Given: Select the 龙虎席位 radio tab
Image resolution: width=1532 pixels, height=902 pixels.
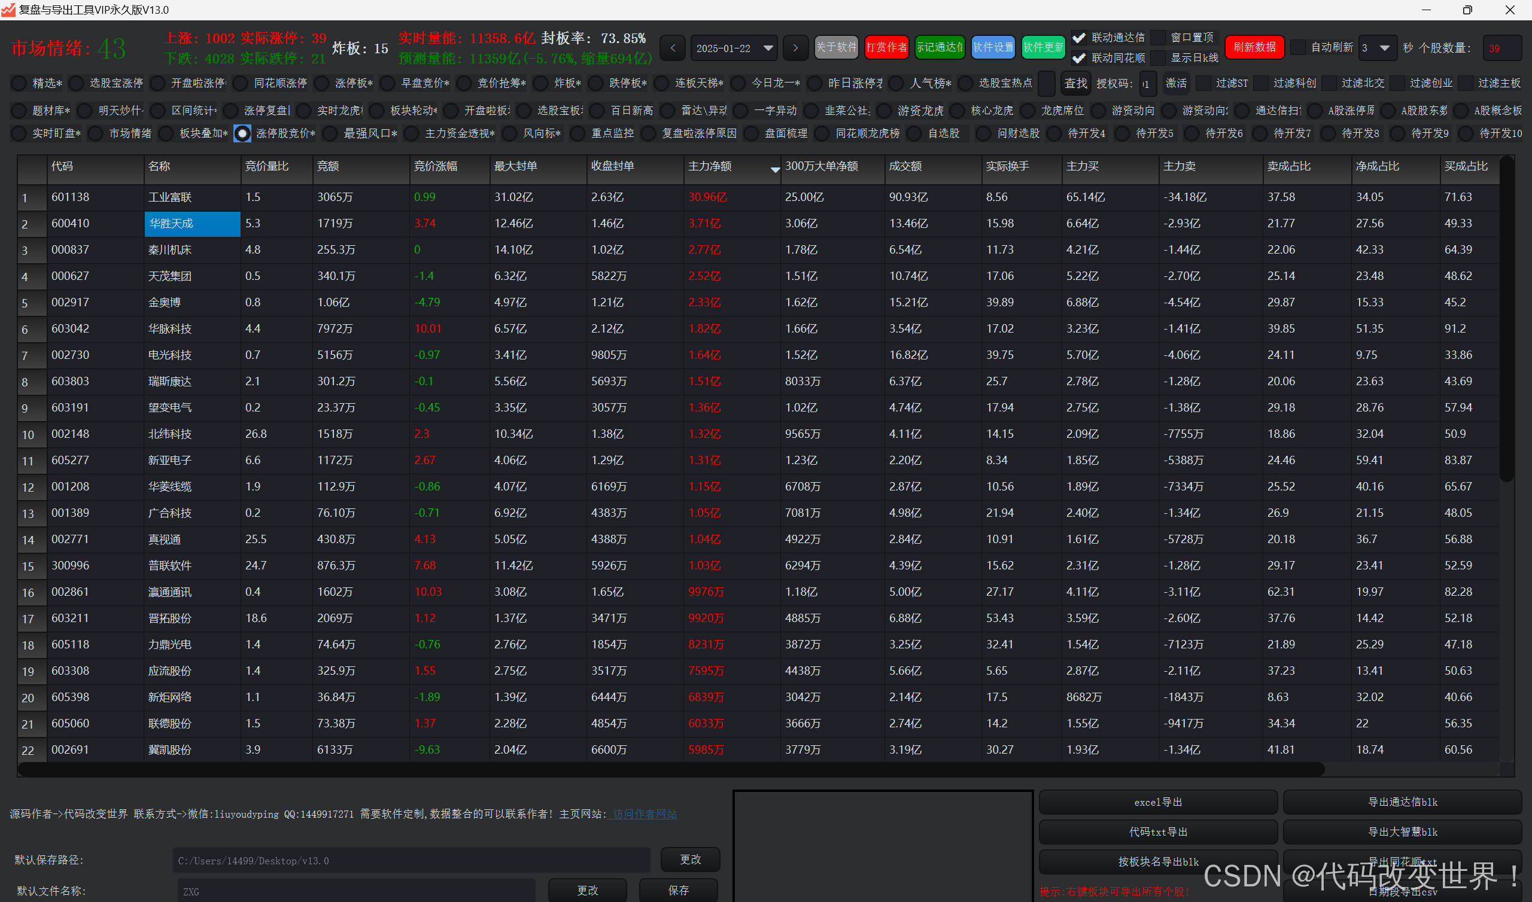Looking at the screenshot, I should pyautogui.click(x=1028, y=111).
